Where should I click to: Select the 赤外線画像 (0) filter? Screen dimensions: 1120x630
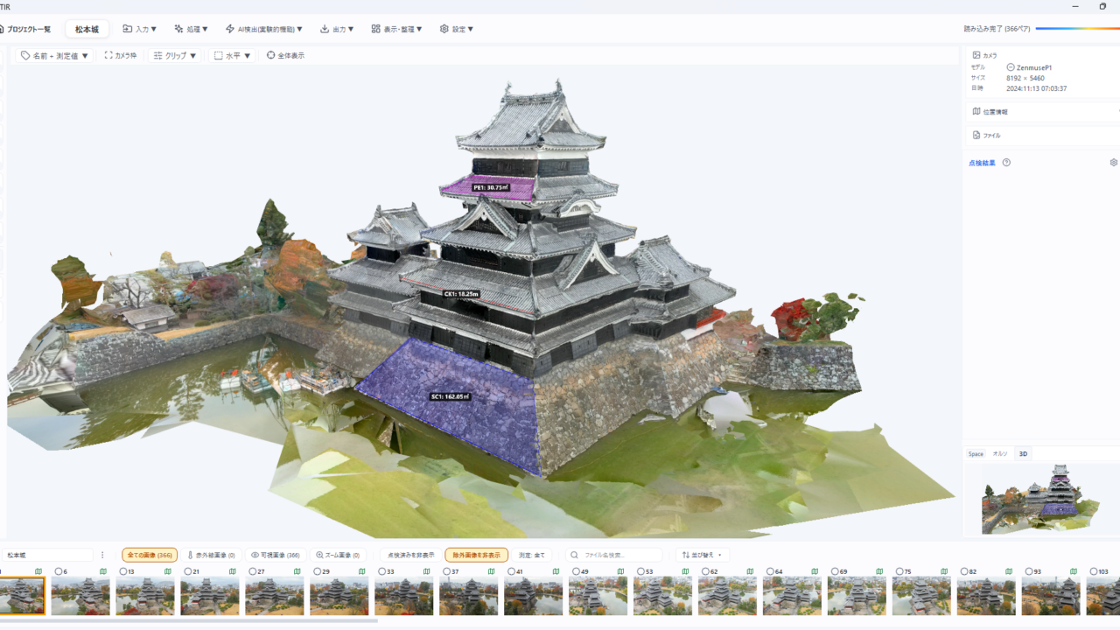[211, 555]
